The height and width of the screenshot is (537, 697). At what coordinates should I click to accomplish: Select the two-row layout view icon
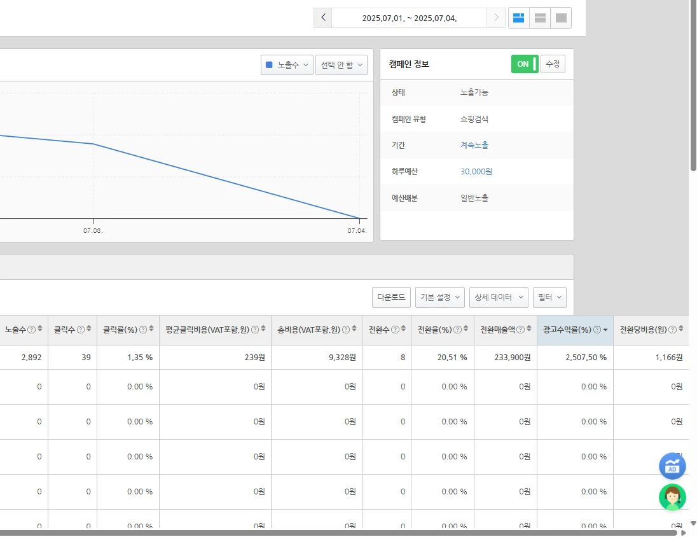[540, 18]
